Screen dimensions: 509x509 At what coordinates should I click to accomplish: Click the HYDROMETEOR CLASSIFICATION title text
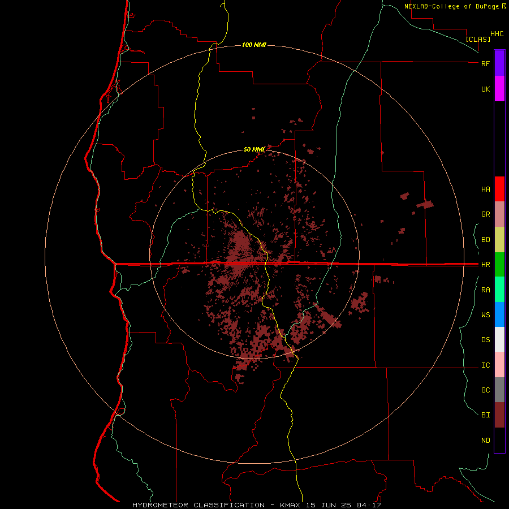[199, 505]
